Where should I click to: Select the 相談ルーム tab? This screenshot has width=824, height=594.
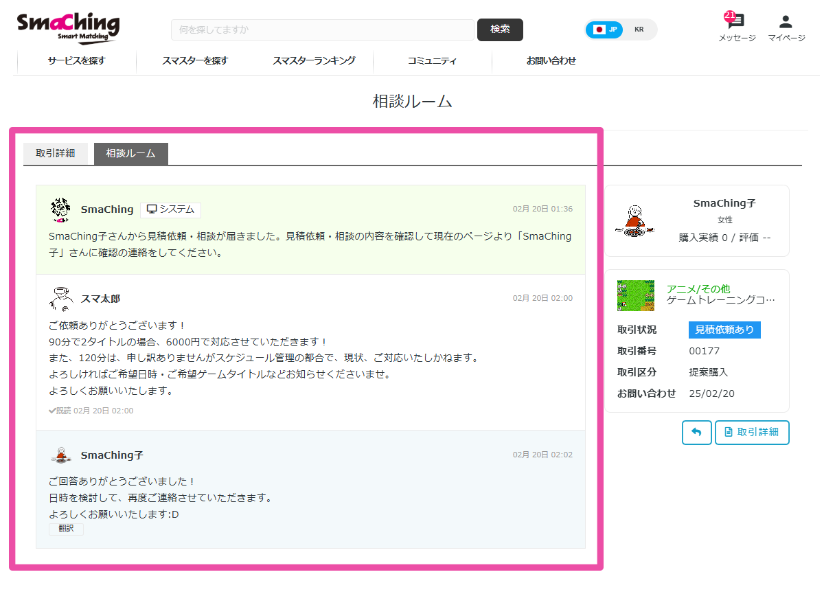(x=130, y=153)
